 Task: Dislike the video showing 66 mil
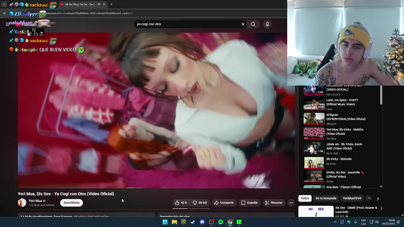[x=200, y=203]
